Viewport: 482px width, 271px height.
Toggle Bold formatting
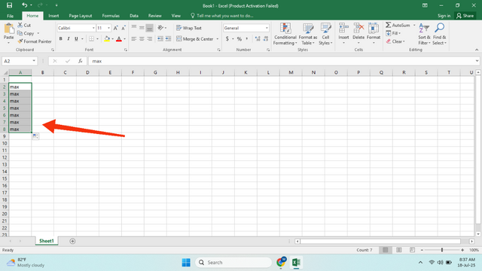pos(60,38)
